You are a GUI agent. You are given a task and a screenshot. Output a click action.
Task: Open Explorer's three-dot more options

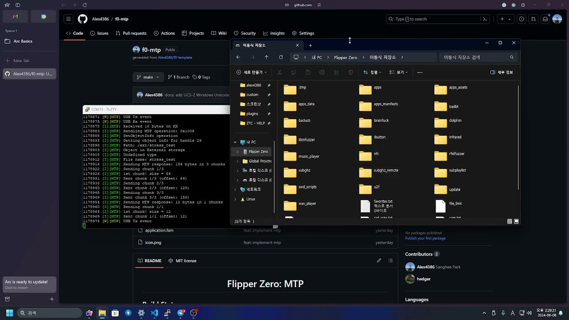coord(420,72)
